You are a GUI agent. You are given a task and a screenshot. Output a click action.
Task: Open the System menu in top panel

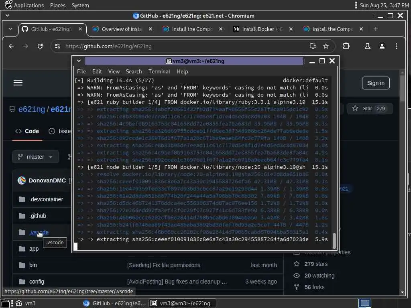(x=80, y=5)
